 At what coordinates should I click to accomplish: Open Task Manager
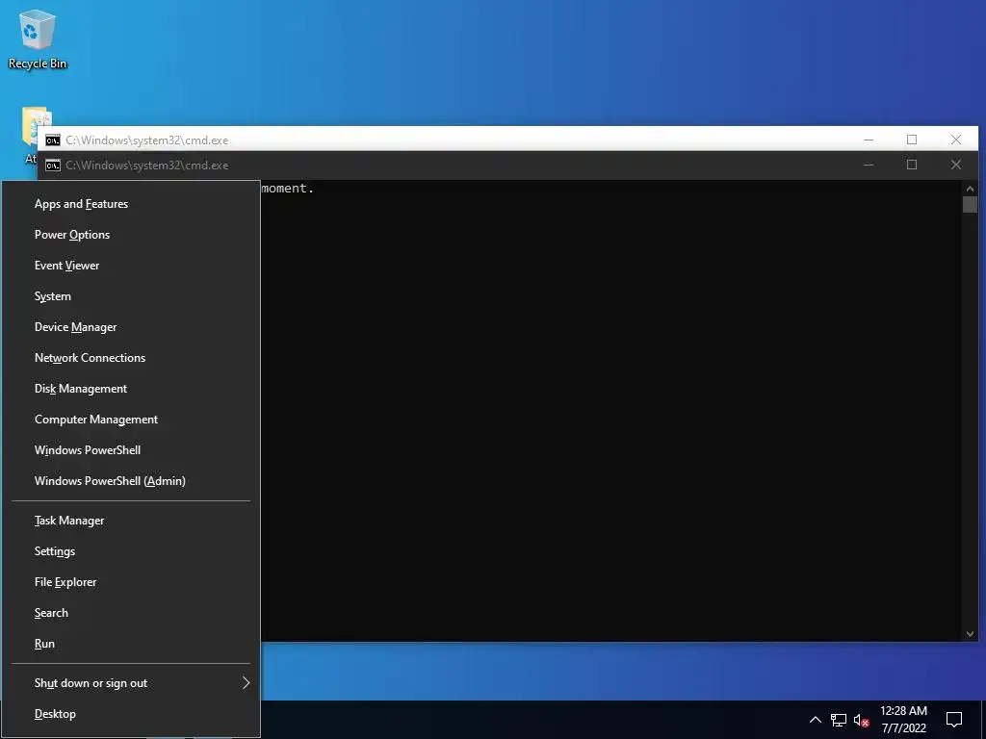tap(131, 521)
